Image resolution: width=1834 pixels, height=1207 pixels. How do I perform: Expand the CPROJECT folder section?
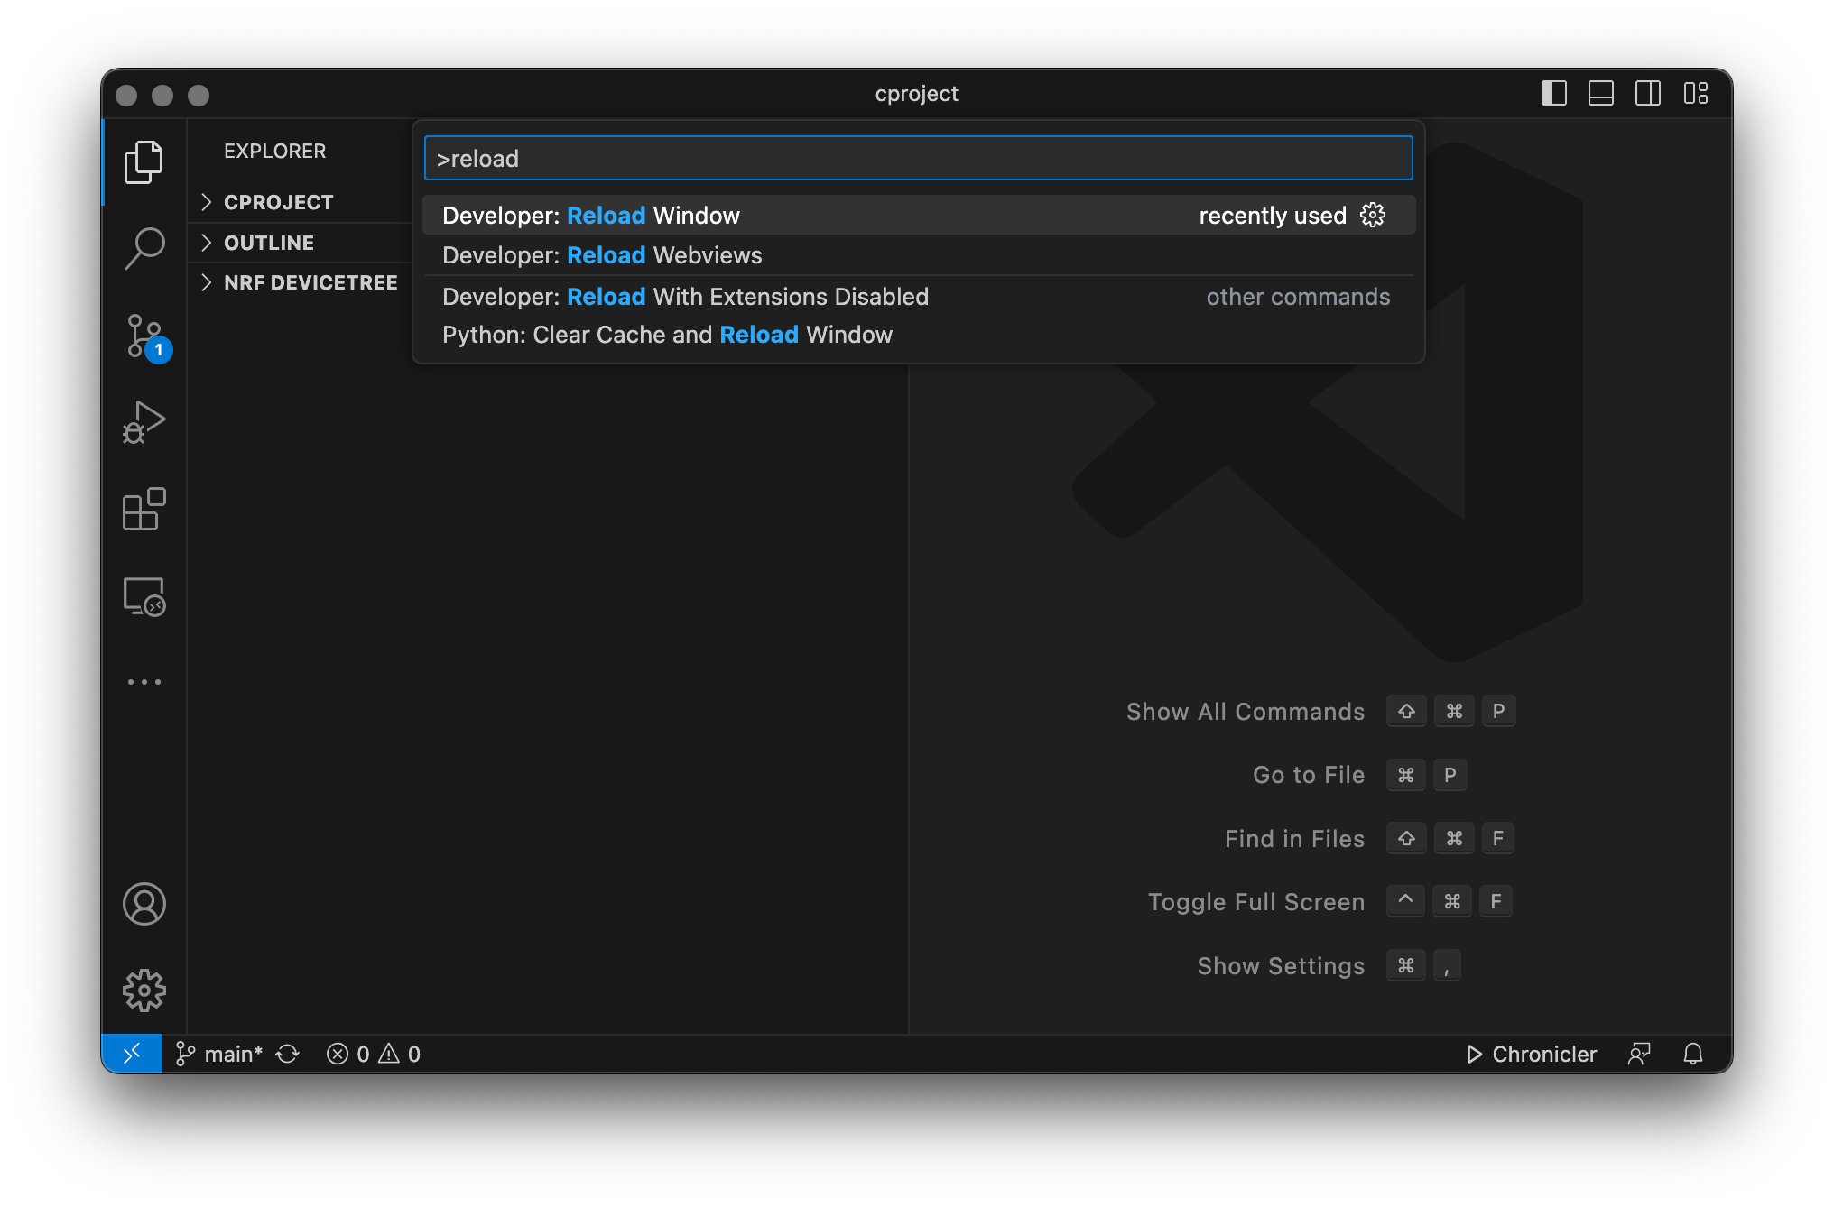pos(278,202)
